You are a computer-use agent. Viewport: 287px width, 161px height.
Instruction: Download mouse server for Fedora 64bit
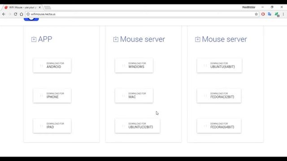(219, 126)
